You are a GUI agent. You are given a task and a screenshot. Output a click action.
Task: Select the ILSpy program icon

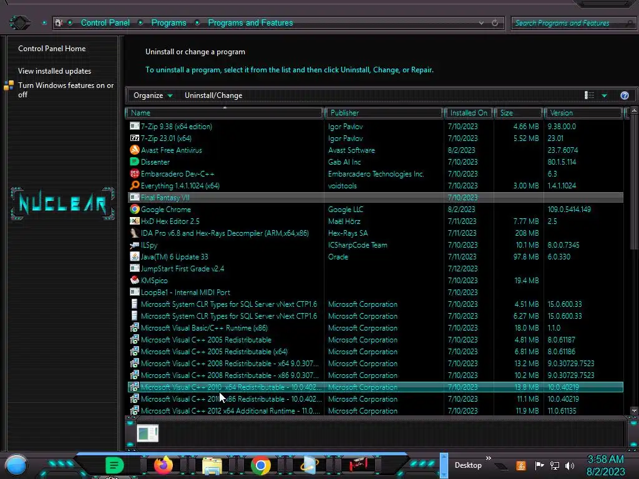[x=135, y=244]
